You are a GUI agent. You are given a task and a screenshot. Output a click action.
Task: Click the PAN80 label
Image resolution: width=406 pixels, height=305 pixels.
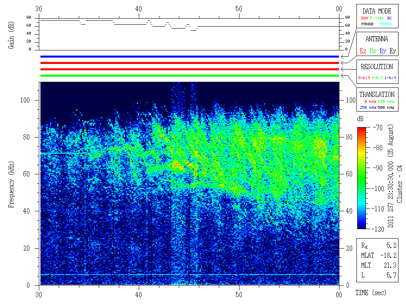[x=367, y=24]
